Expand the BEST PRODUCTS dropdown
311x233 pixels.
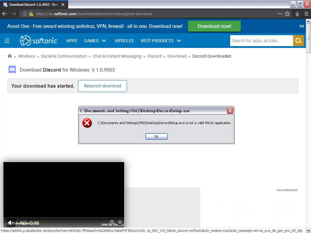(x=161, y=41)
